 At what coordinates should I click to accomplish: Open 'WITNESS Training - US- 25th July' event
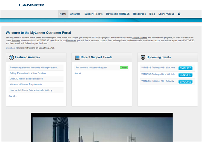[x=158, y=81]
